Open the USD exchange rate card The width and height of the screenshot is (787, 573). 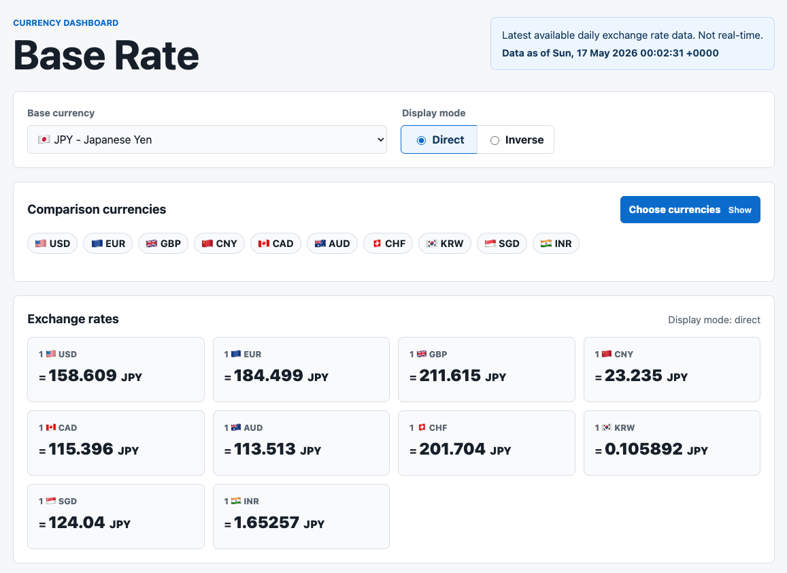116,370
